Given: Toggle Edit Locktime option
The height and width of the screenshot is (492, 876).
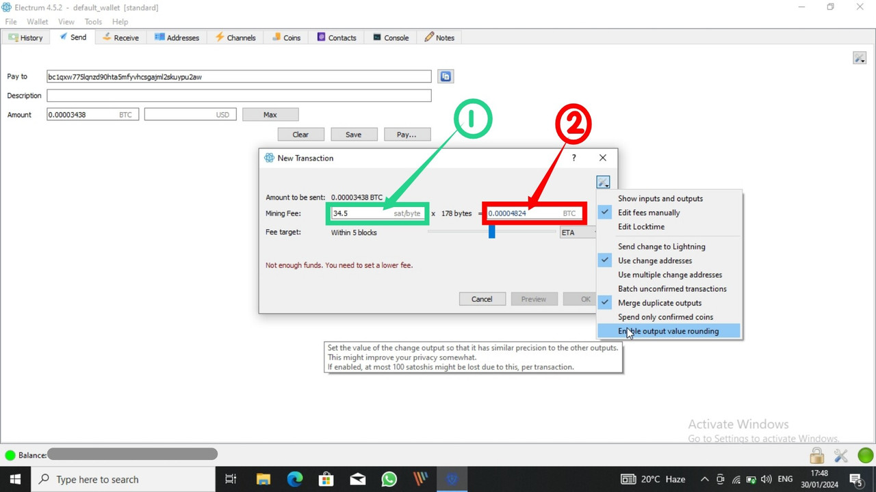Looking at the screenshot, I should [x=669, y=227].
